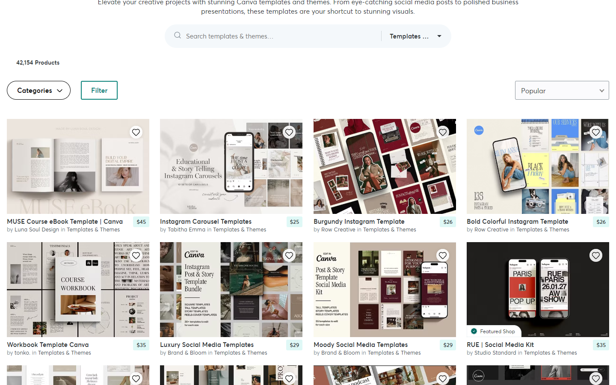Click the $35 price on Workbook Template Canva
The image size is (616, 385).
click(141, 345)
